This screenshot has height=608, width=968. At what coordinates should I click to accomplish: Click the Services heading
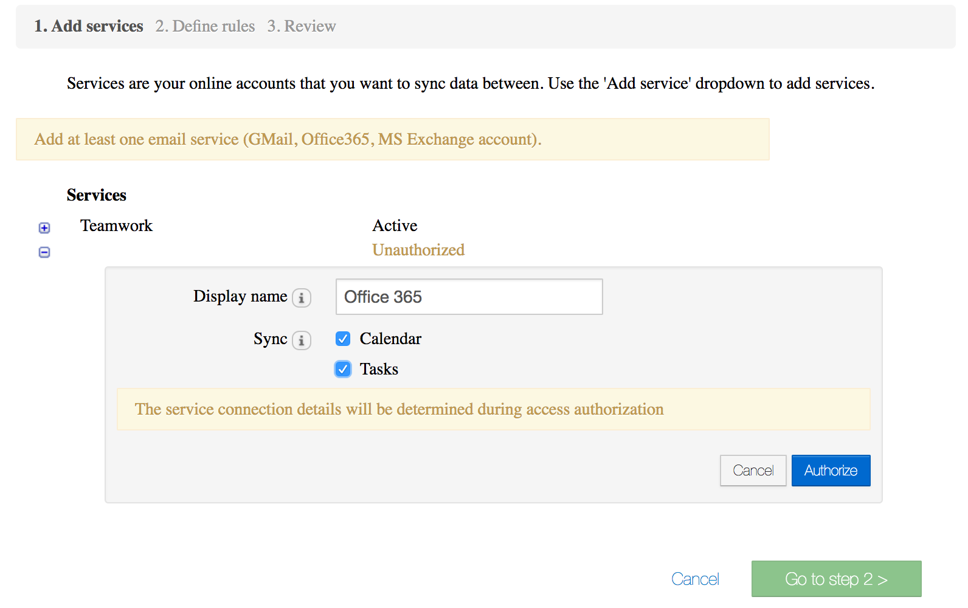pos(97,195)
